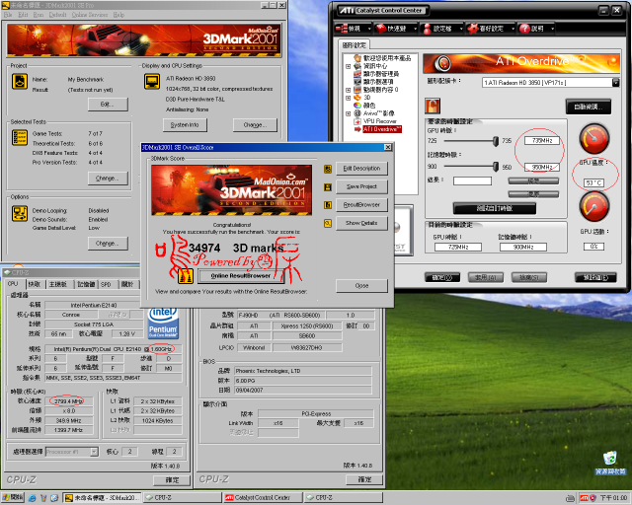This screenshot has height=505, width=632.
Task: Open the Processor #1 selection dropdown in CPU-Z
Action: (94, 452)
